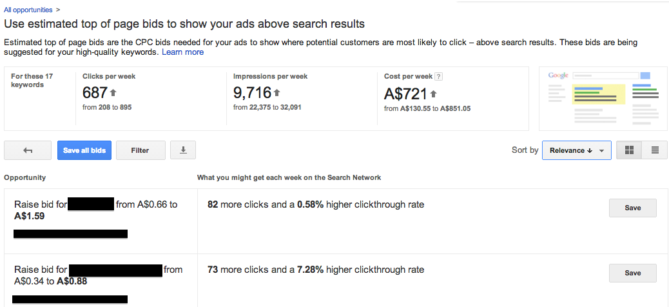Open the Filter button
The image size is (669, 307).
[141, 150]
